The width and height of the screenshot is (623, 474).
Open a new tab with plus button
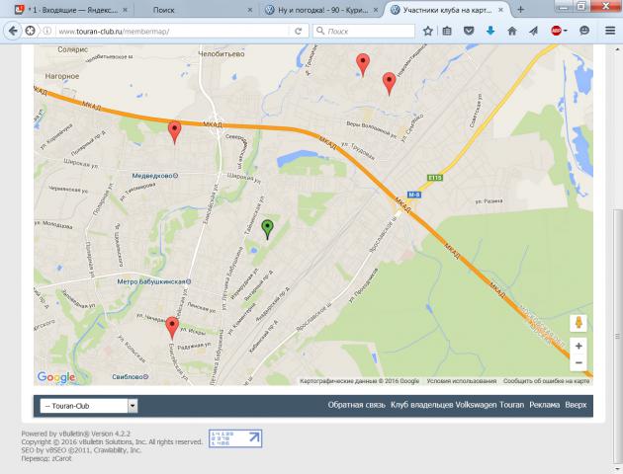(x=520, y=10)
